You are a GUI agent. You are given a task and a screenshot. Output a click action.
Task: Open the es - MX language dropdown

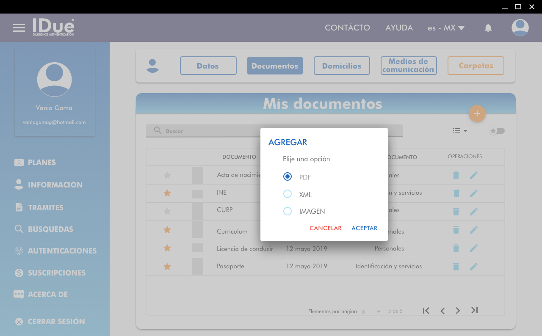point(446,28)
